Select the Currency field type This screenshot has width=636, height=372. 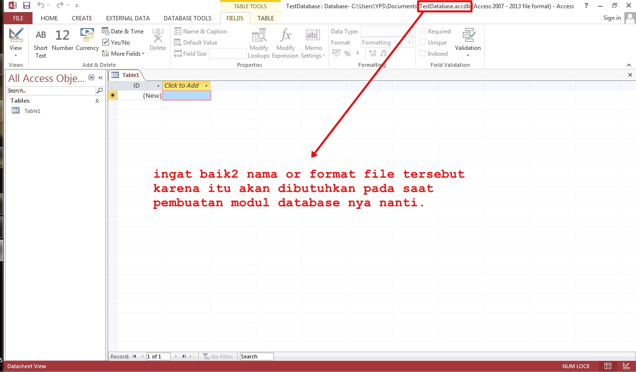[x=87, y=41]
